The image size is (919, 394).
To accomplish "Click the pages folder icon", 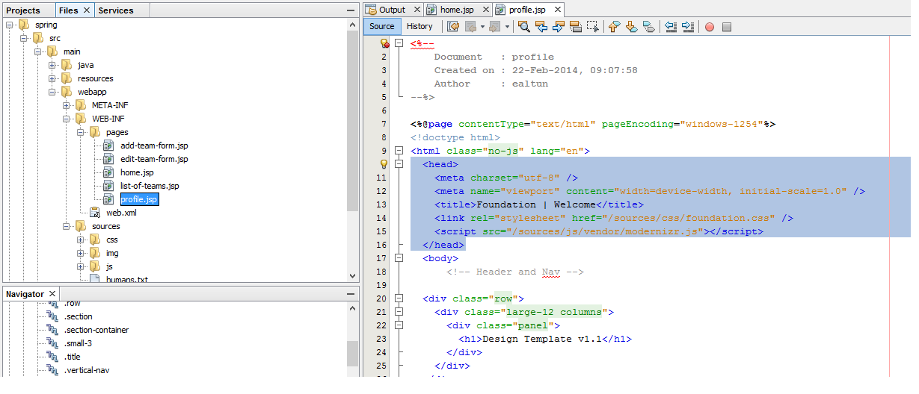I will pyautogui.click(x=95, y=132).
